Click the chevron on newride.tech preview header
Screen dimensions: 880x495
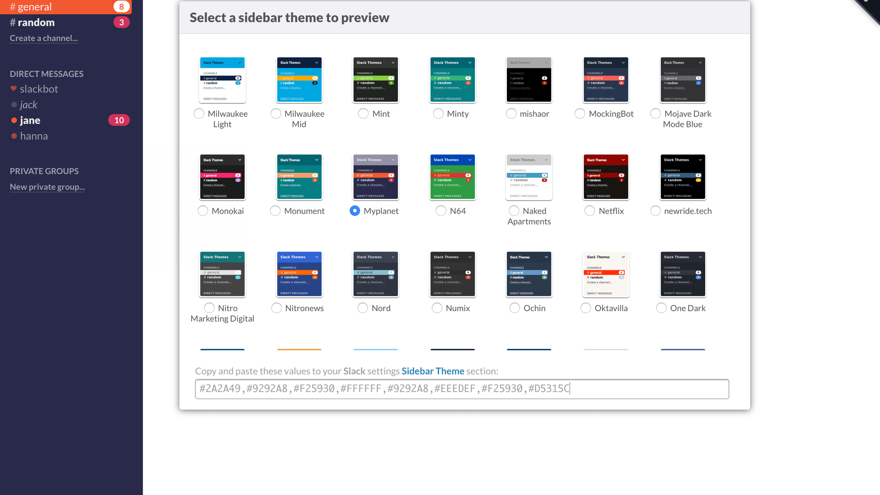click(x=700, y=160)
